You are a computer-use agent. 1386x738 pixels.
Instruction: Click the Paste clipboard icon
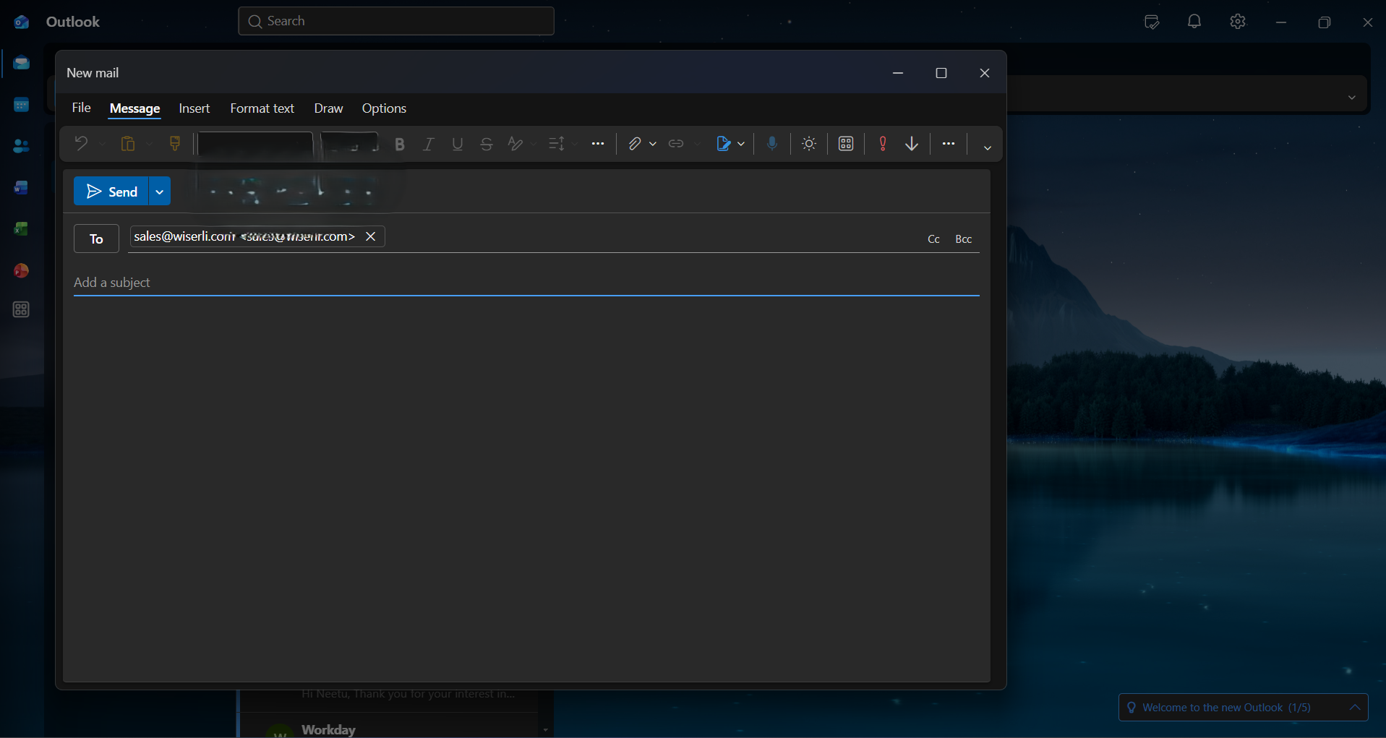[128, 144]
